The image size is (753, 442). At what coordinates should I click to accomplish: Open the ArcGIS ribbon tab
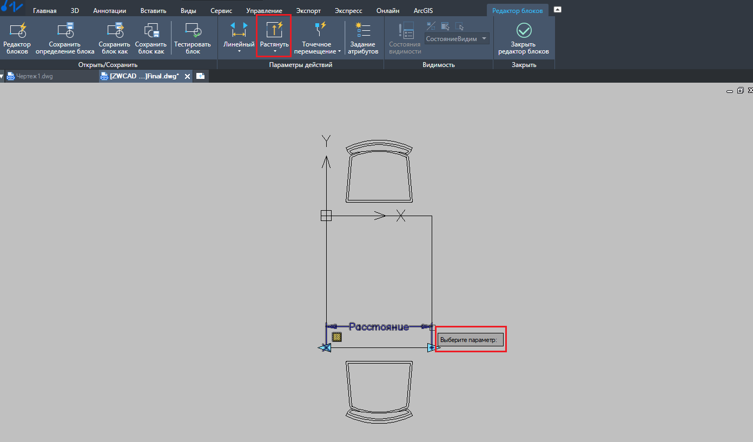click(x=423, y=11)
